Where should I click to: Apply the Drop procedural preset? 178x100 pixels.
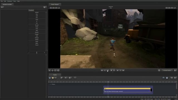[x=37, y=29]
